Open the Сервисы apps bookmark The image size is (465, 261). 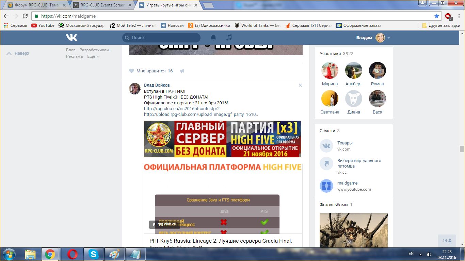point(15,25)
